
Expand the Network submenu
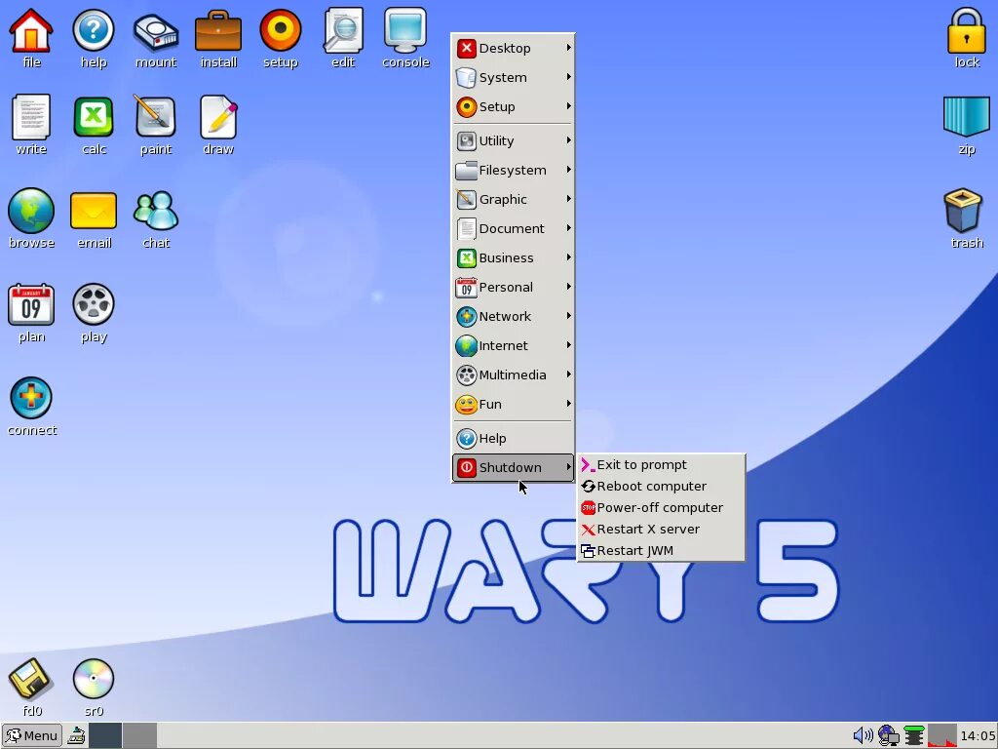click(x=513, y=317)
